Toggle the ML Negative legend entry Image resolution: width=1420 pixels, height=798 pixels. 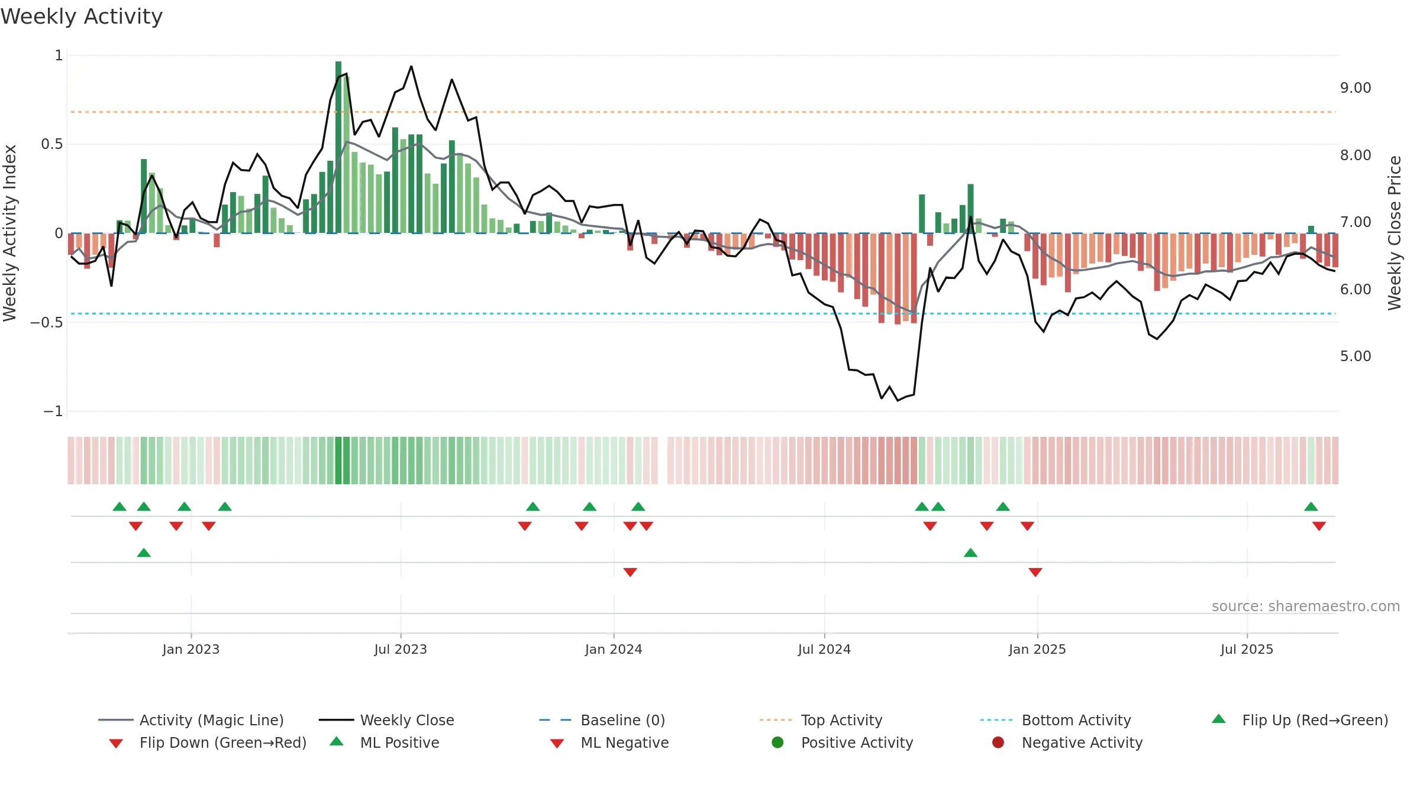click(609, 742)
